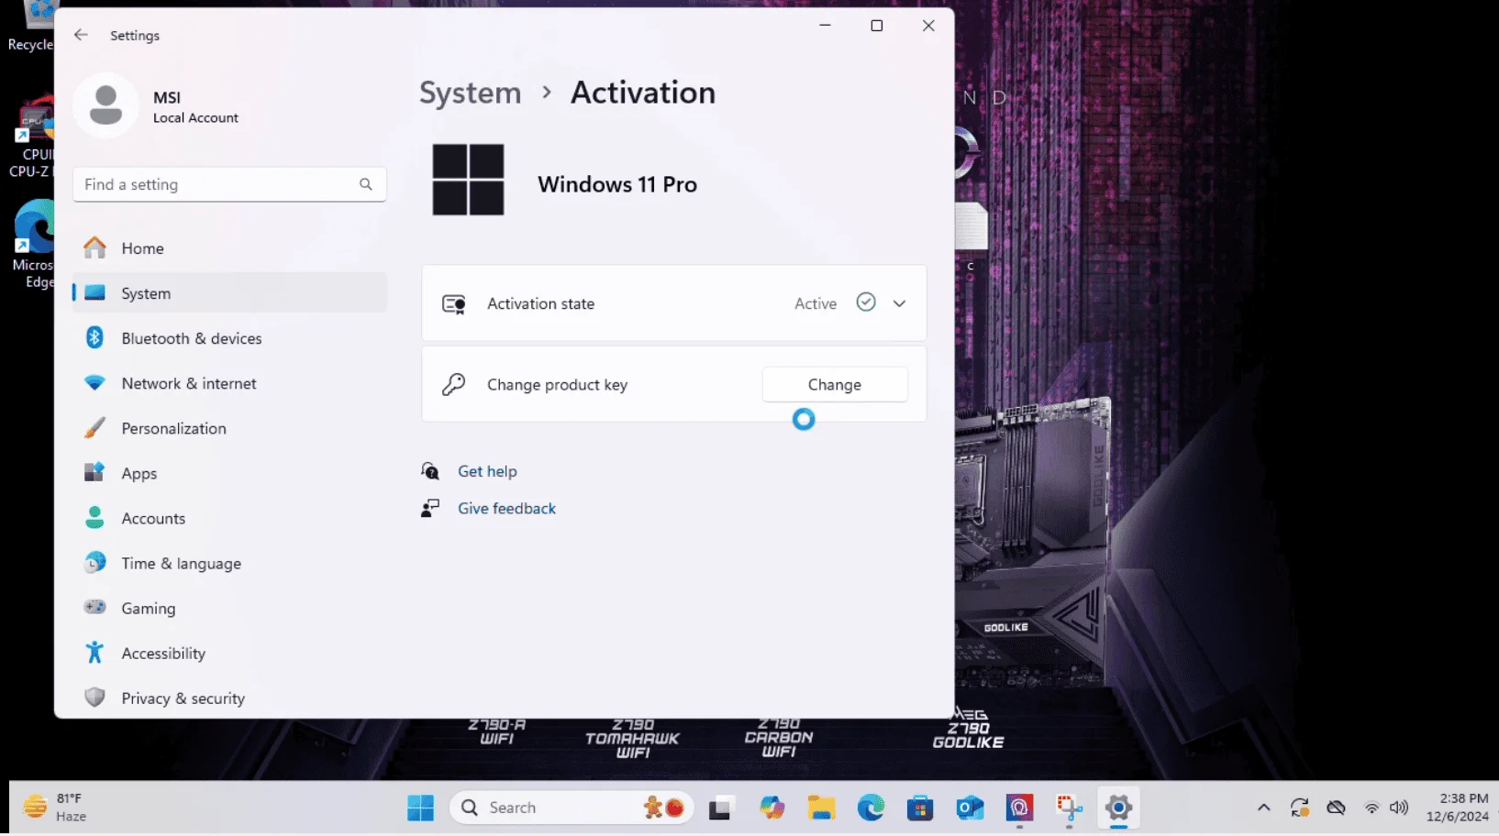Image resolution: width=1499 pixels, height=836 pixels.
Task: Open the MSI Local Account profile picture
Action: coord(105,105)
